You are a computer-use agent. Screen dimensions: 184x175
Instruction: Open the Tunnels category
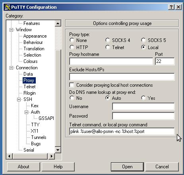[39, 137]
